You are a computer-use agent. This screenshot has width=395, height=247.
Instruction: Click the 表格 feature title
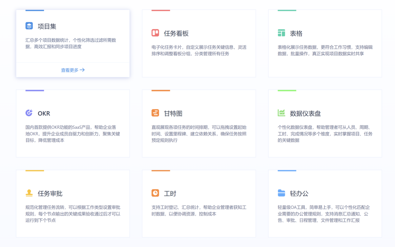(x=296, y=34)
